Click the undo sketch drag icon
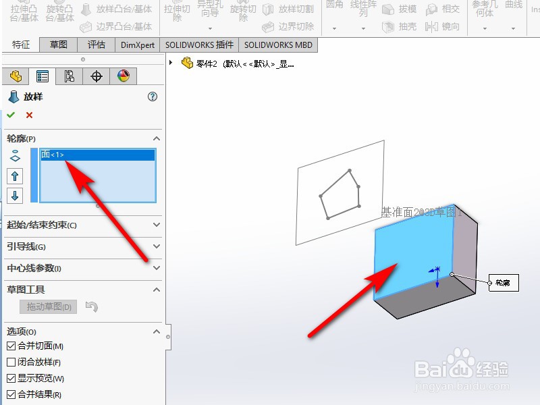Viewport: 540px width, 405px height. [92, 306]
